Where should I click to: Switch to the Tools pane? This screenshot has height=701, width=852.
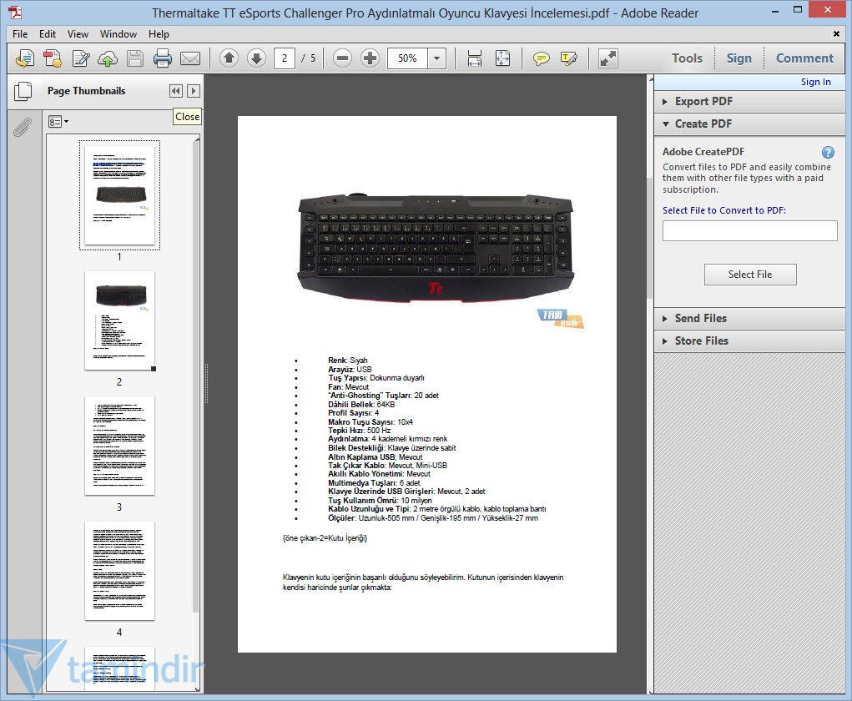[x=687, y=58]
